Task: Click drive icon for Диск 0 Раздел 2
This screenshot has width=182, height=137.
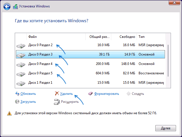Action: 21,46
